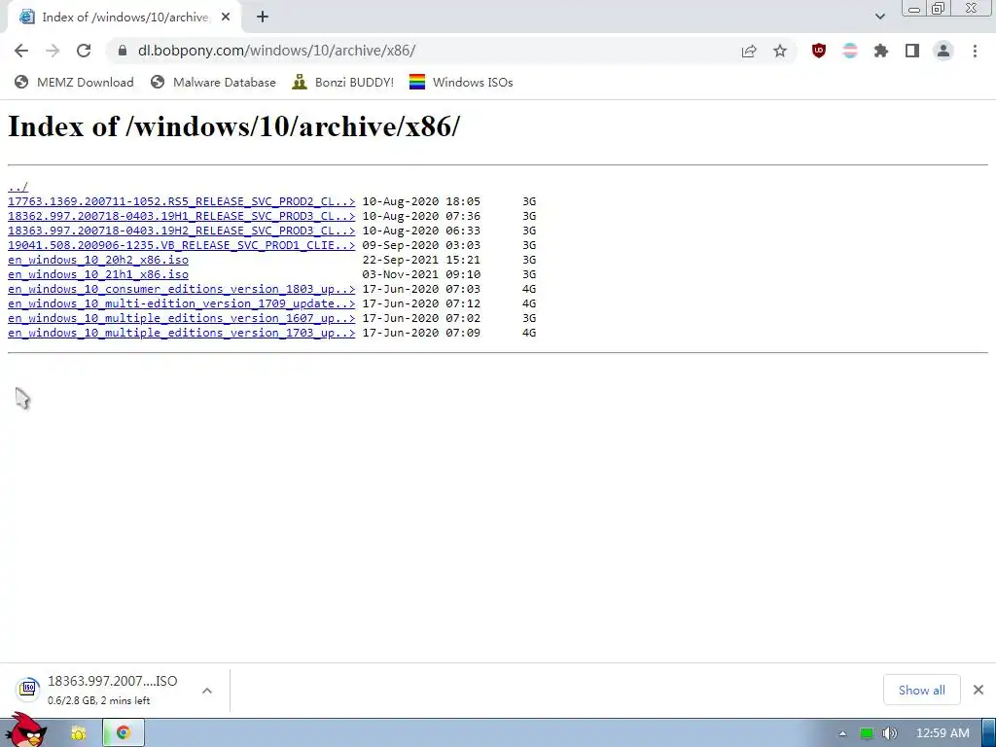Open a new tab
This screenshot has width=996, height=747.
click(263, 18)
